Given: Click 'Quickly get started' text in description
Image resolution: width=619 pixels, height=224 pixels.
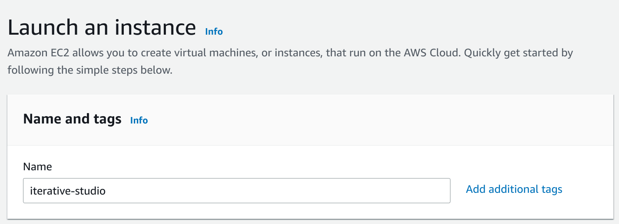Looking at the screenshot, I should pos(513,54).
